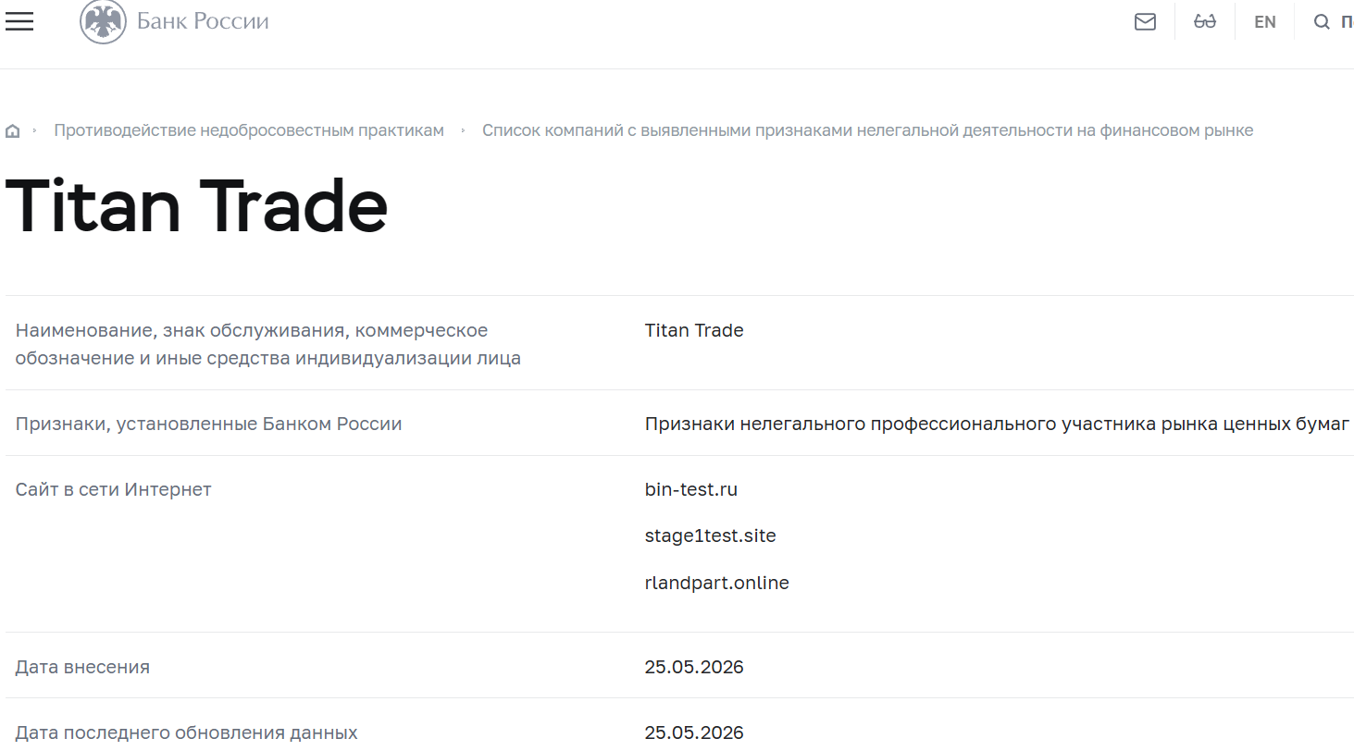Select 'Titan Trade' value in name row
The height and width of the screenshot is (751, 1354).
[694, 330]
